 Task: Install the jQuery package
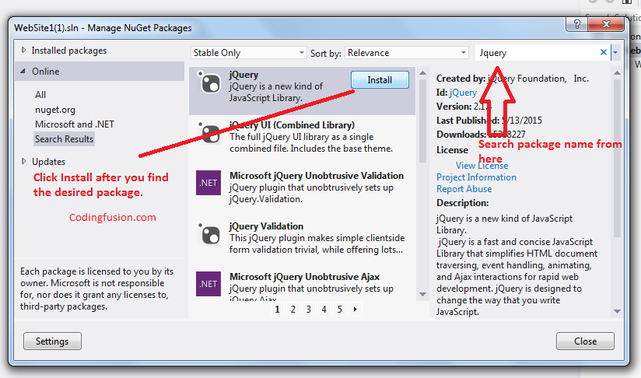coord(380,80)
